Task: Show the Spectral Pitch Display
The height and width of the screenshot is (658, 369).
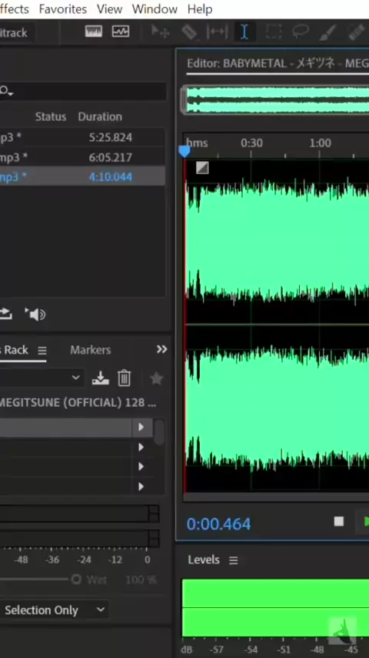Action: click(121, 32)
